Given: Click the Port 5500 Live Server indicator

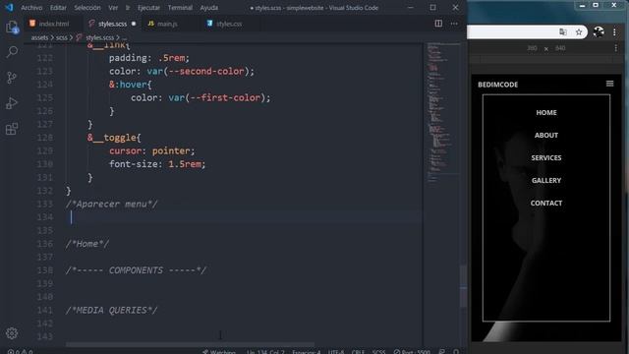Looking at the screenshot, I should tap(412, 351).
